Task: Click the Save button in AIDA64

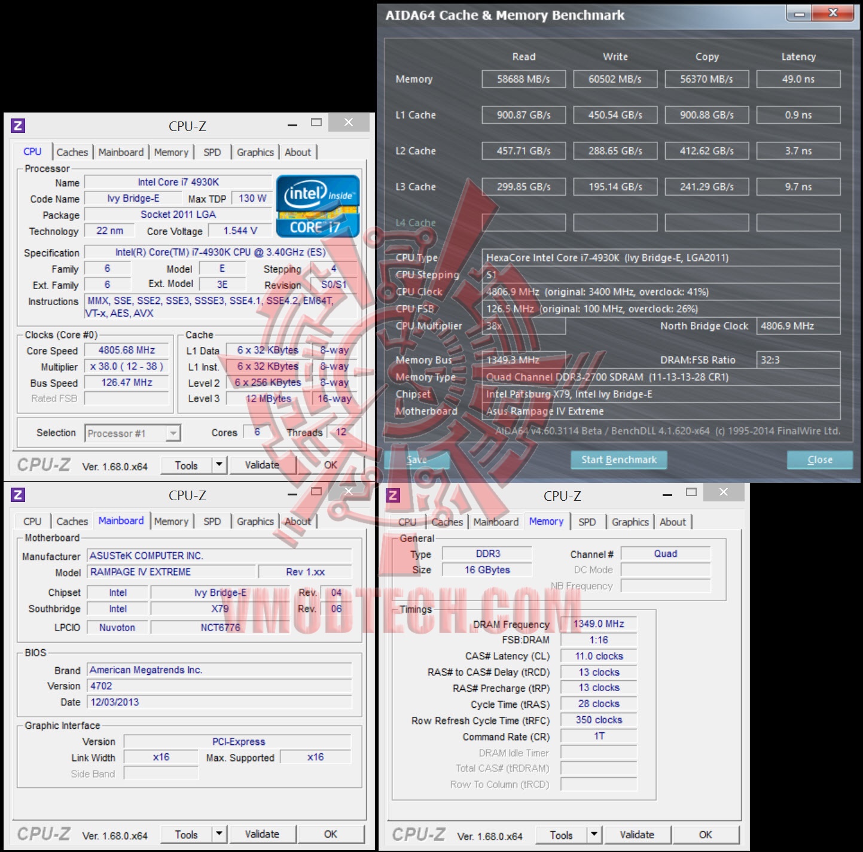Action: pos(417,460)
